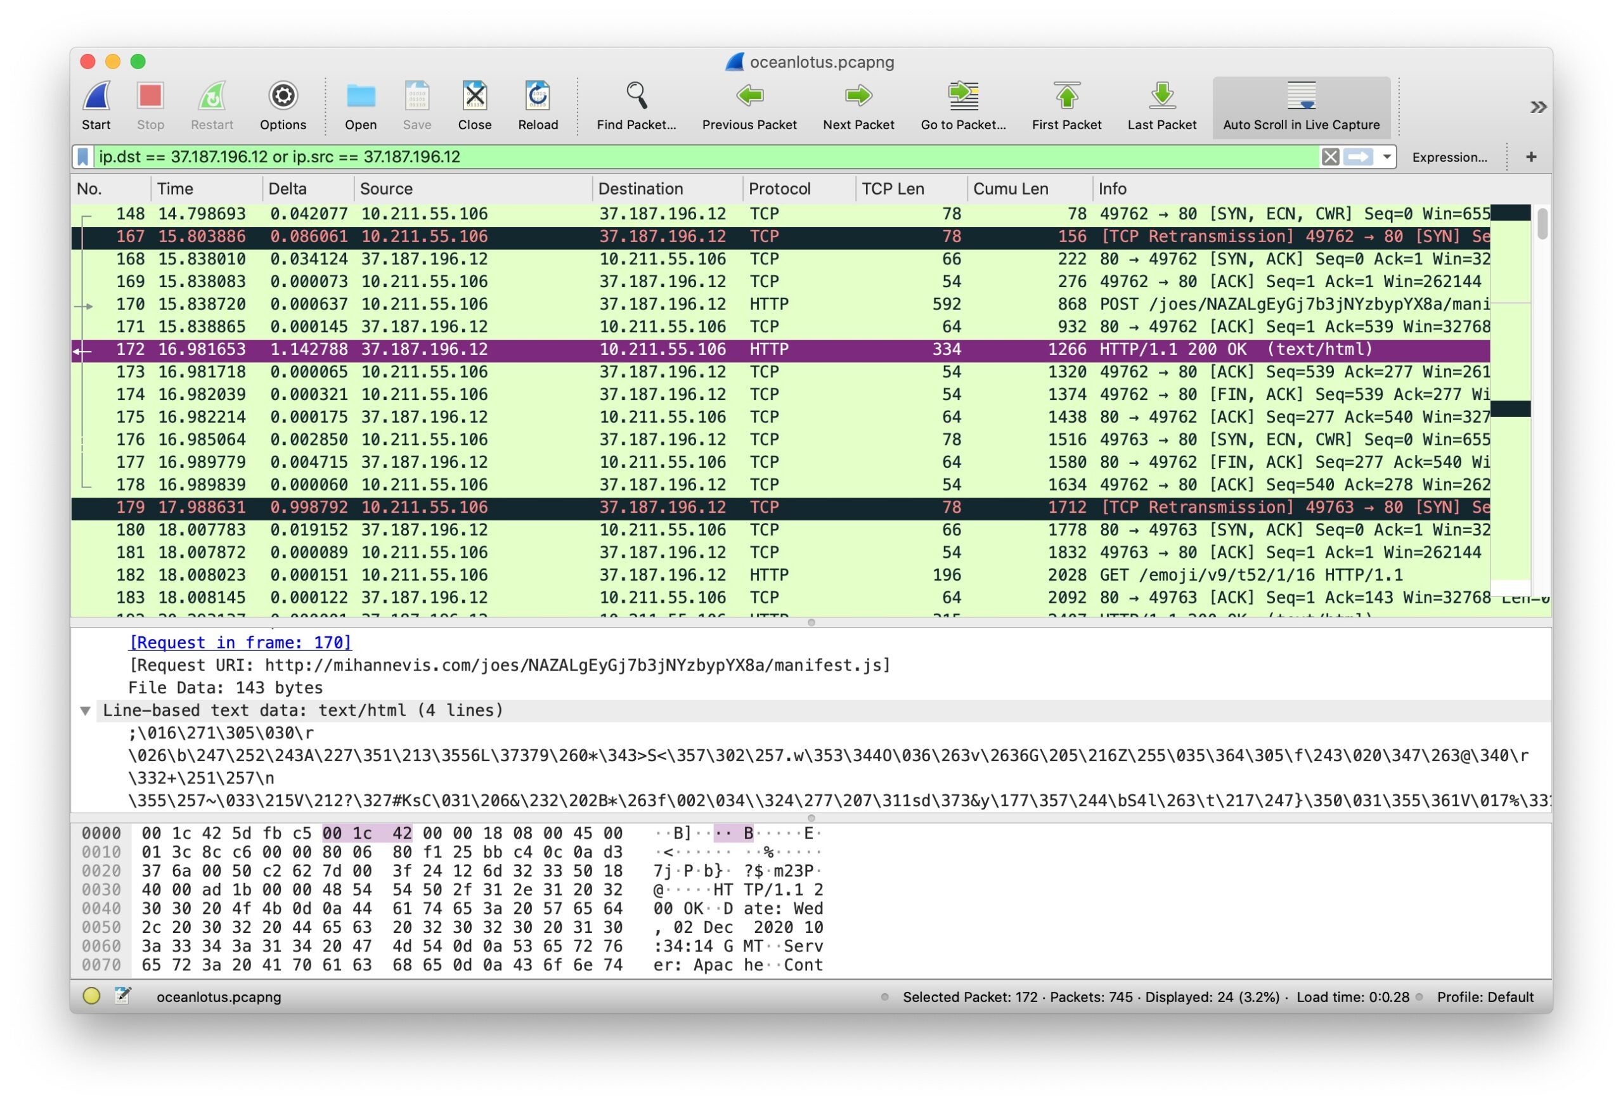Collapse Line-based text data section
Screen dimensions: 1623x1106
click(x=85, y=711)
